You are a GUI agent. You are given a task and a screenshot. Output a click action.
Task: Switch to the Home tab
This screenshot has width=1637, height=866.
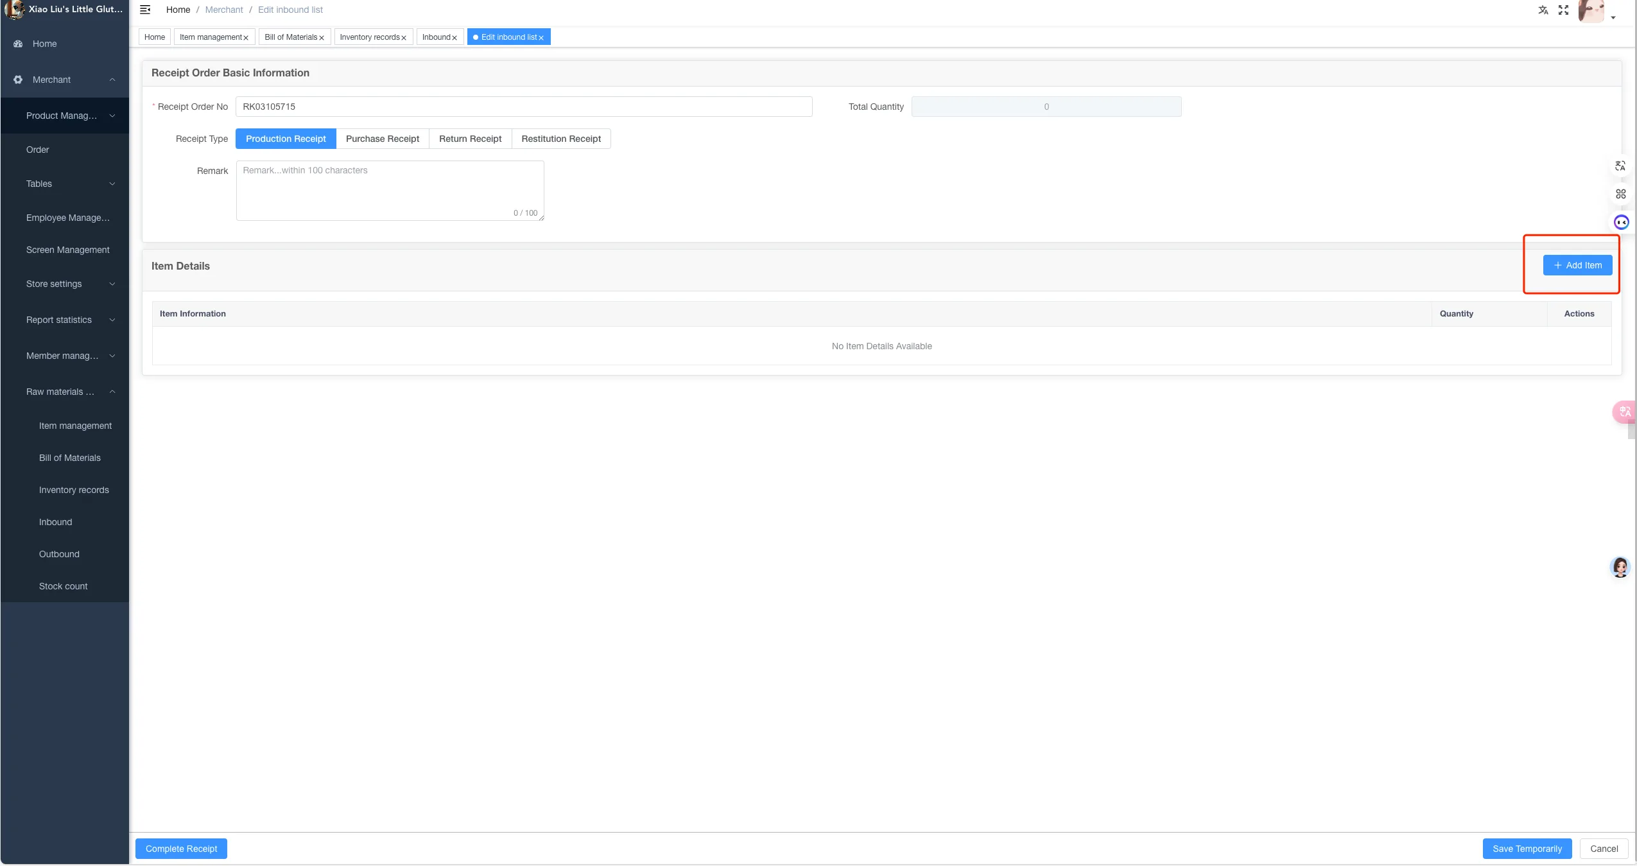[x=155, y=37]
